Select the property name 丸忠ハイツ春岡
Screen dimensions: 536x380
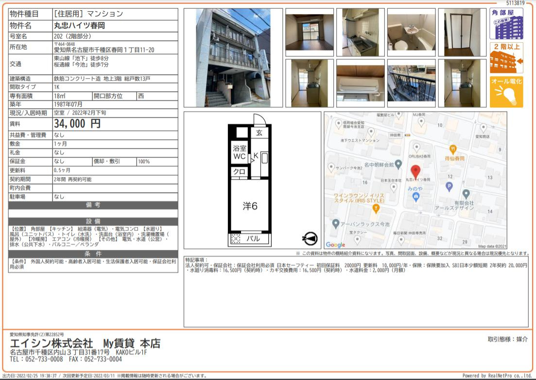point(79,26)
